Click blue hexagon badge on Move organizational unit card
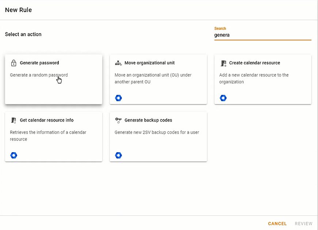318x230 pixels. pos(118,98)
